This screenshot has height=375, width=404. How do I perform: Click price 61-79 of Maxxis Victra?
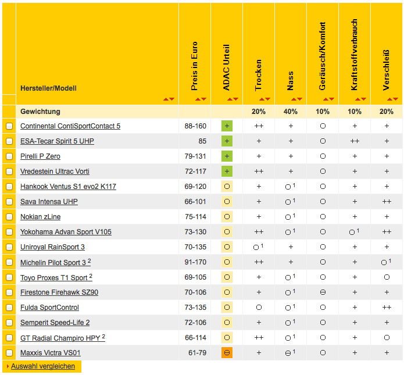click(x=198, y=353)
